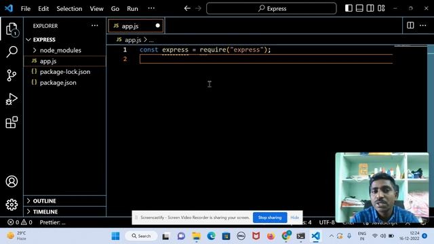
Task: Open Microsoft Edge on taskbar
Action: [211, 237]
